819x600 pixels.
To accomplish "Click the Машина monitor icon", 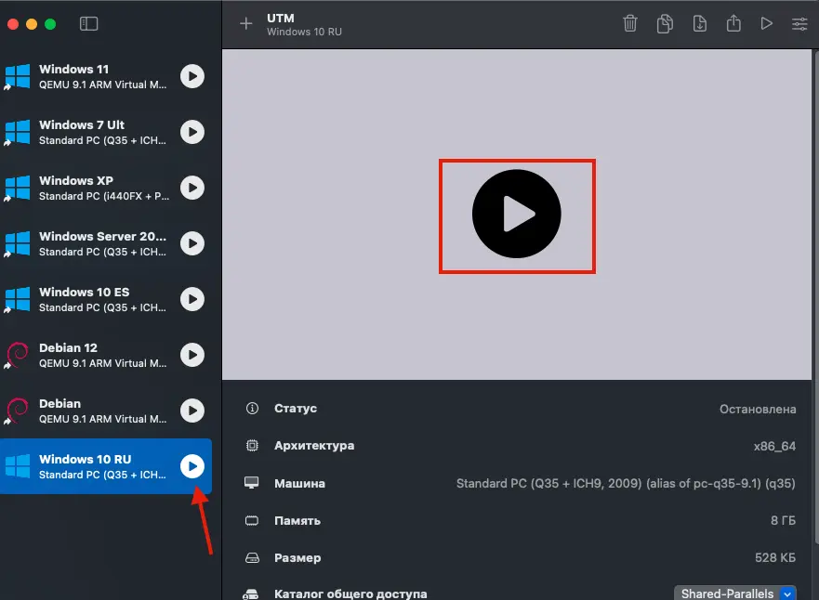I will [252, 483].
